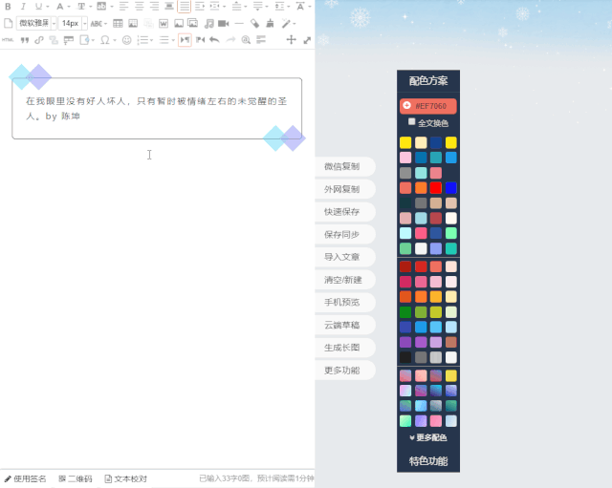Image resolution: width=612 pixels, height=488 pixels.
Task: Click the 保存同步 button
Action: [344, 234]
